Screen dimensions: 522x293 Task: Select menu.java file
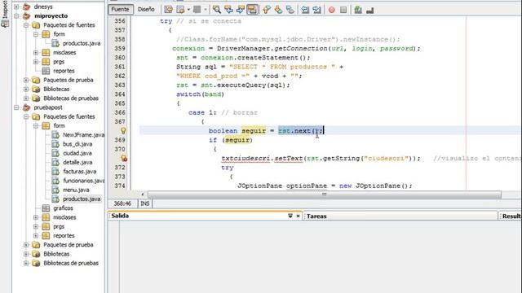click(x=76, y=190)
